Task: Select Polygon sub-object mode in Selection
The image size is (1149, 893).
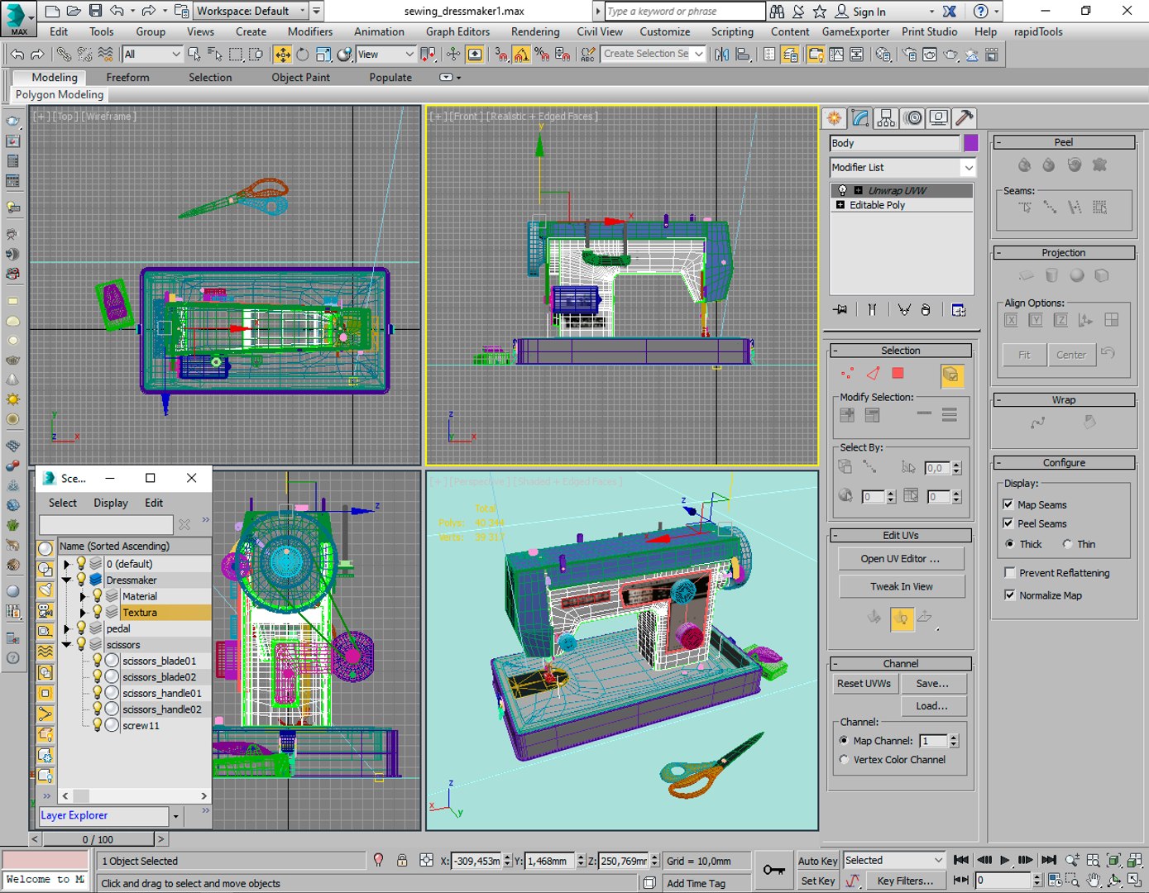Action: pos(898,374)
